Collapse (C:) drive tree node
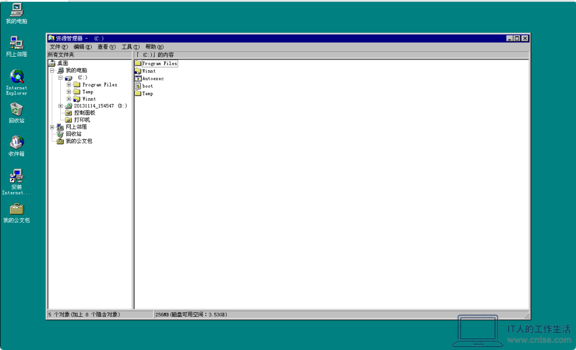 click(x=61, y=78)
